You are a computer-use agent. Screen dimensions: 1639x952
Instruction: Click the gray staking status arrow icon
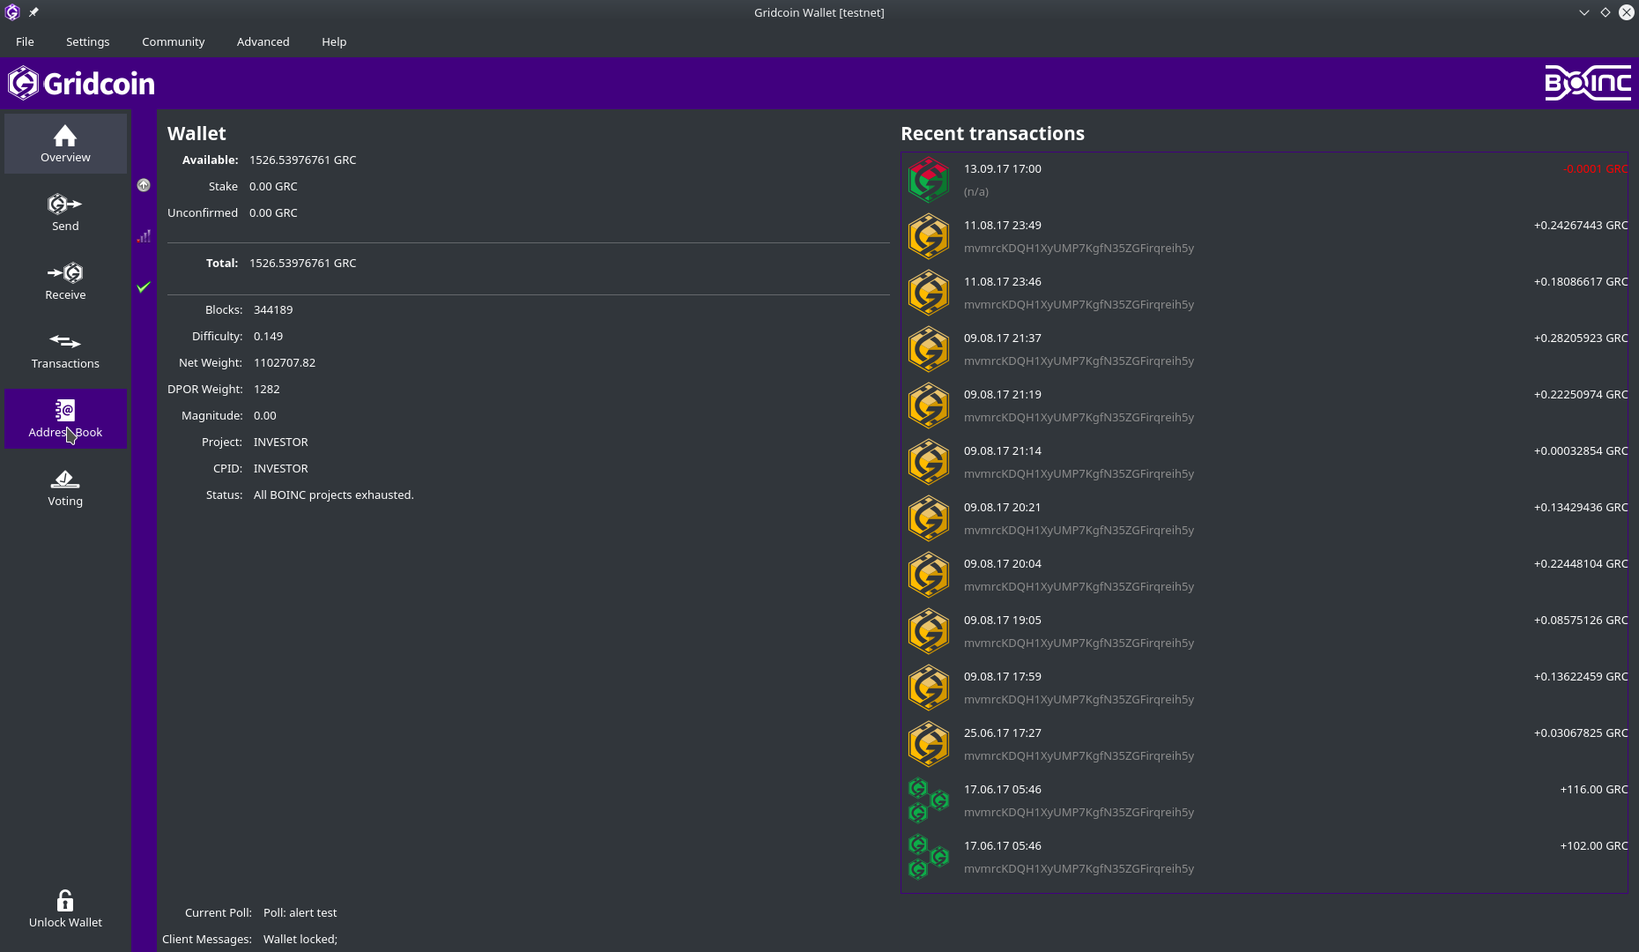[x=144, y=185]
